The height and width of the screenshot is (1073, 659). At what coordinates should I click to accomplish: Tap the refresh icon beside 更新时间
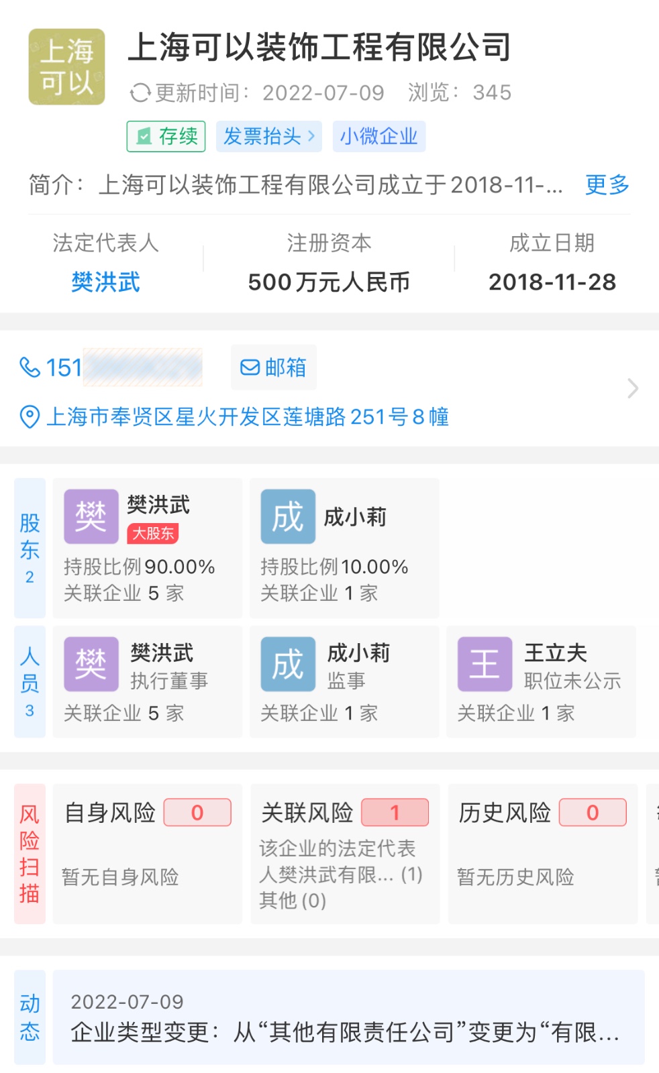(140, 93)
